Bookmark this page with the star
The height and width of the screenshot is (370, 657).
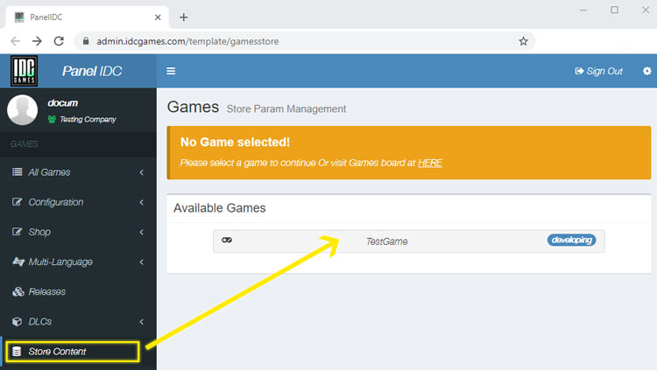(x=523, y=41)
